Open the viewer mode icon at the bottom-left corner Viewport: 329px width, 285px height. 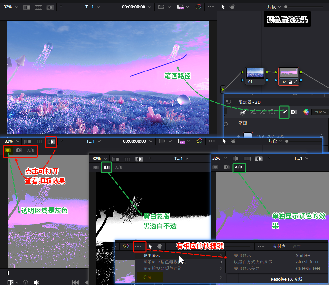[11, 282]
